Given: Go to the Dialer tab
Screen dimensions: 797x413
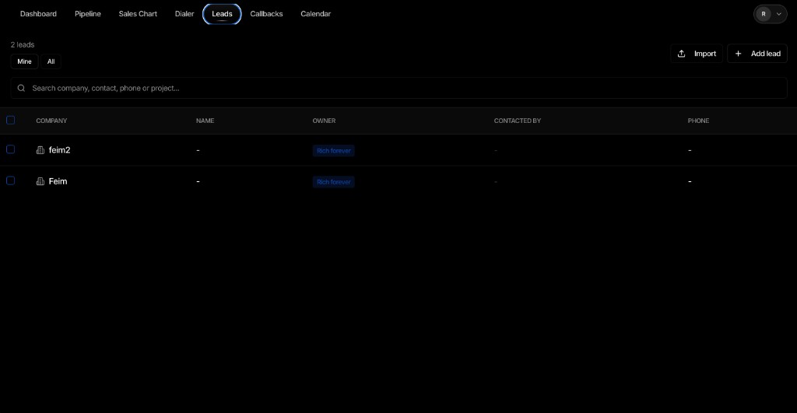Looking at the screenshot, I should click(184, 14).
